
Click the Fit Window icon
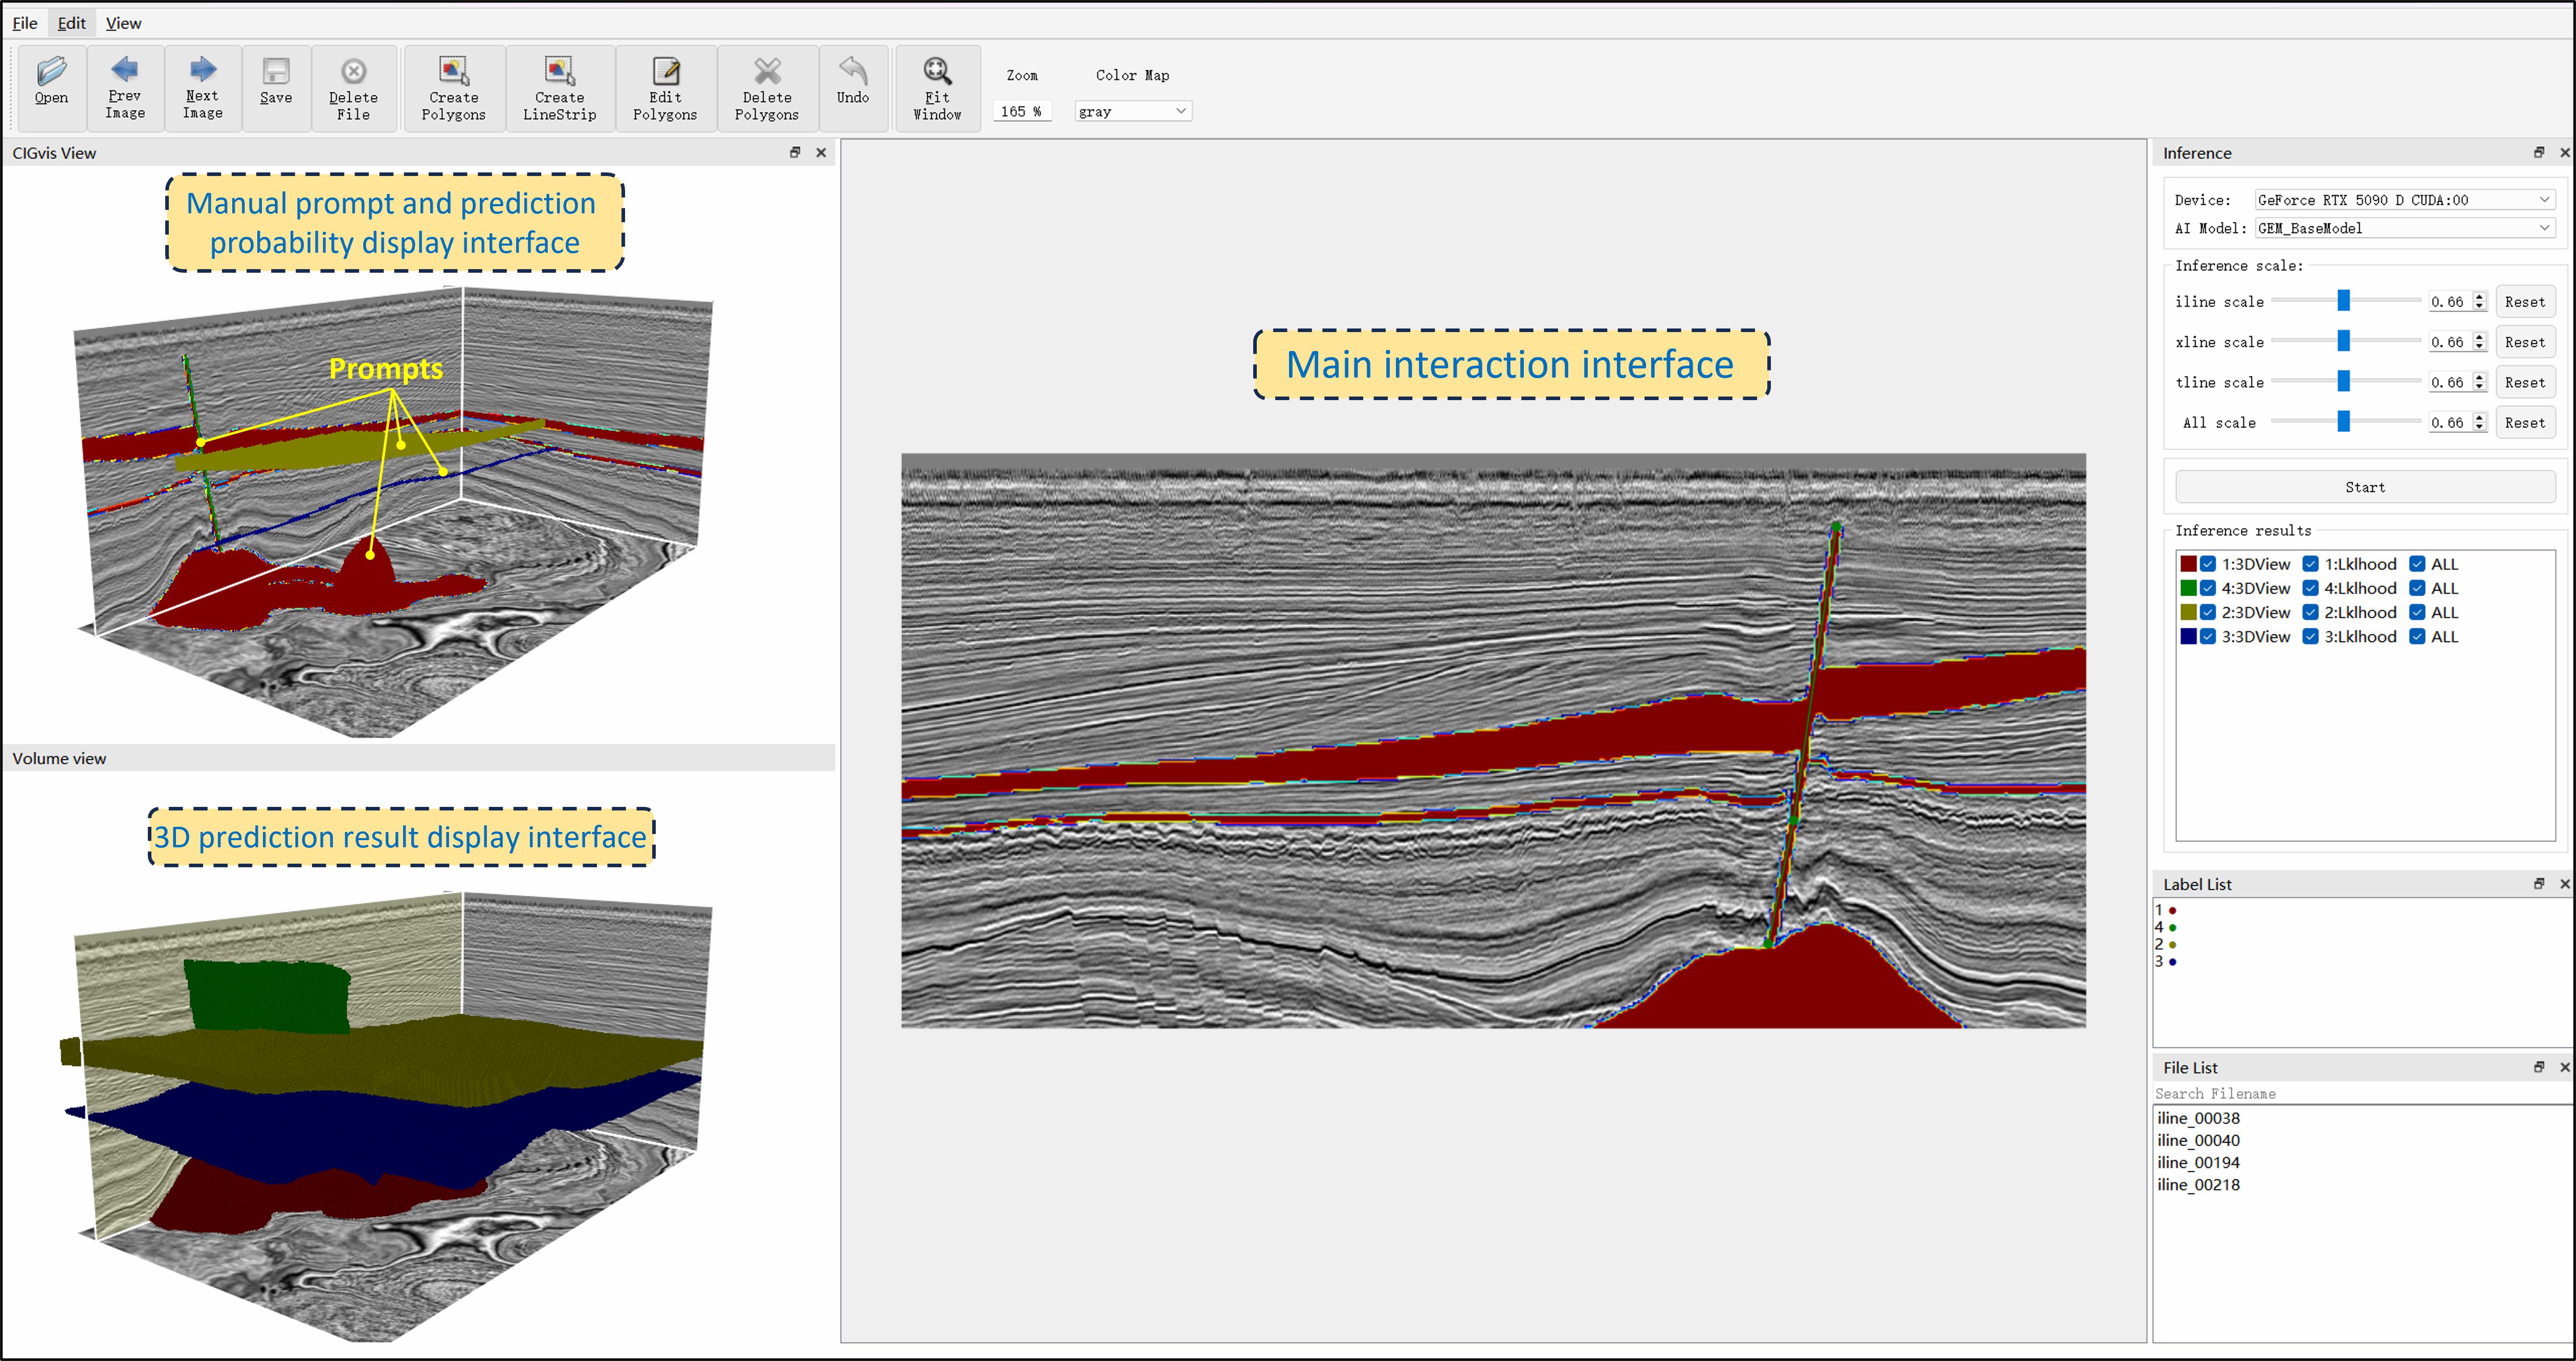click(x=937, y=87)
